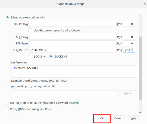This screenshot has height=124, width=147.
Task: Select SOCKS v4 radio option
Action: click(x=30, y=57)
